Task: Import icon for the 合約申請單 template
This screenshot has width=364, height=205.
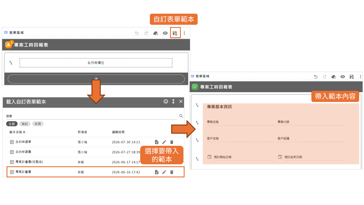Action: (157, 142)
